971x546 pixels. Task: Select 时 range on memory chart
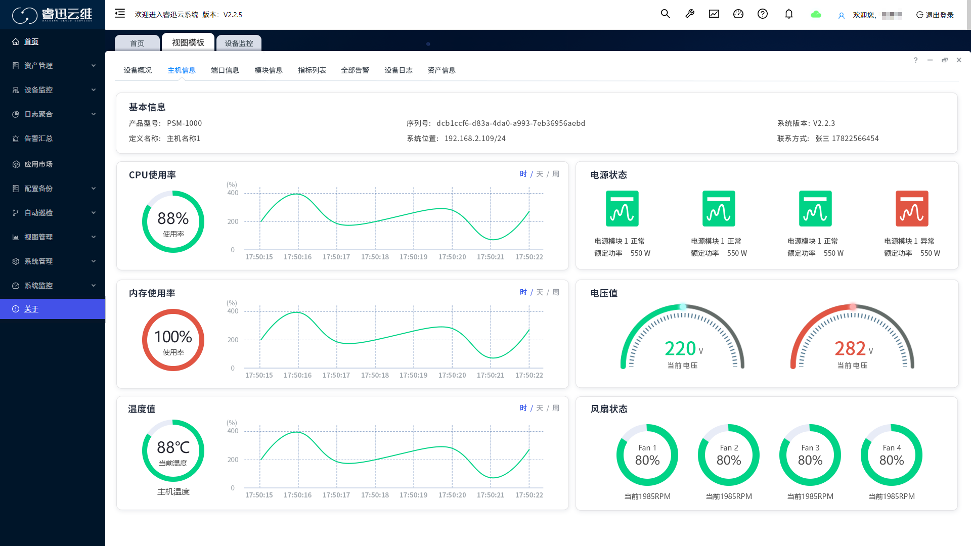[x=523, y=292]
